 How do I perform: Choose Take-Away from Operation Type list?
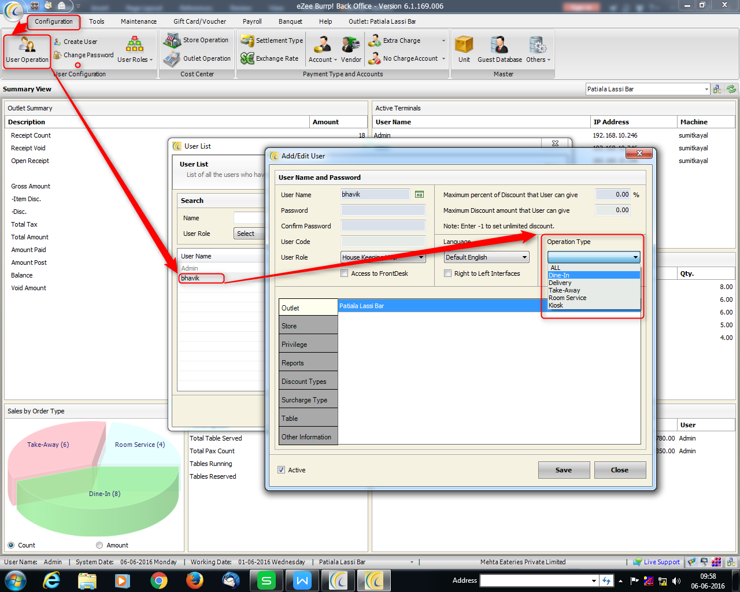pos(594,290)
